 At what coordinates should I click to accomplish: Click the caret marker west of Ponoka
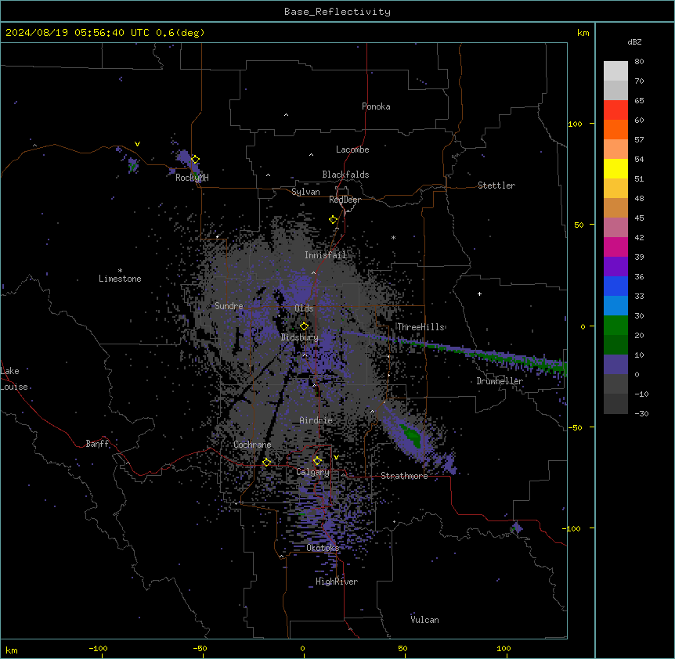287,115
